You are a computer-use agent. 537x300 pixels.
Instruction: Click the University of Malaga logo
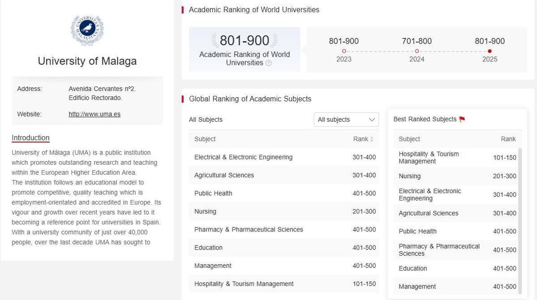click(x=87, y=30)
